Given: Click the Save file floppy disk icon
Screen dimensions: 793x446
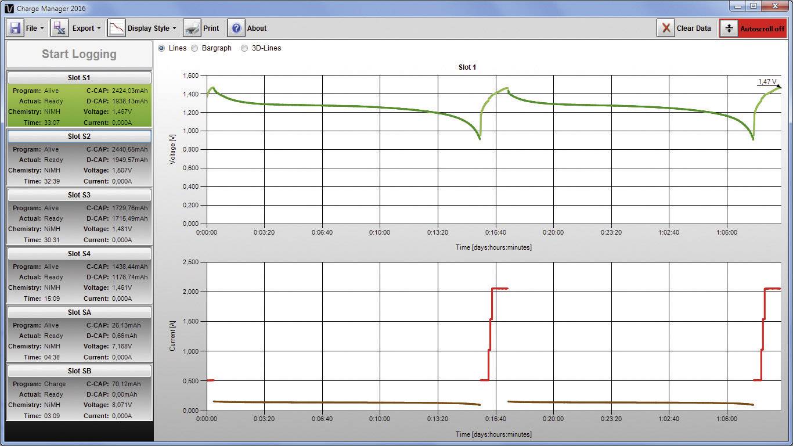Looking at the screenshot, I should point(14,27).
